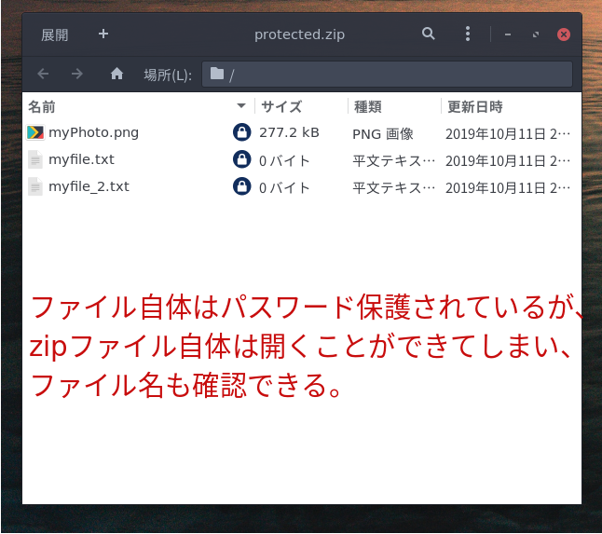Open the three-dot menu

(467, 34)
